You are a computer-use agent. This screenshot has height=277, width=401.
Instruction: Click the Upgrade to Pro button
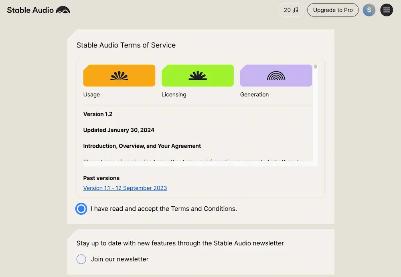pos(333,10)
